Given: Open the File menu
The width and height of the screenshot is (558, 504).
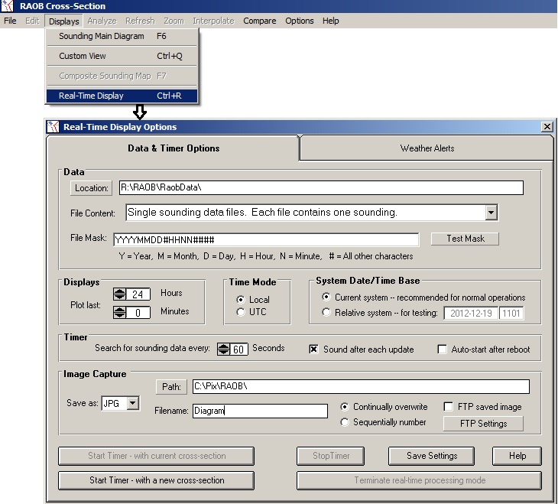Looking at the screenshot, I should click(10, 21).
